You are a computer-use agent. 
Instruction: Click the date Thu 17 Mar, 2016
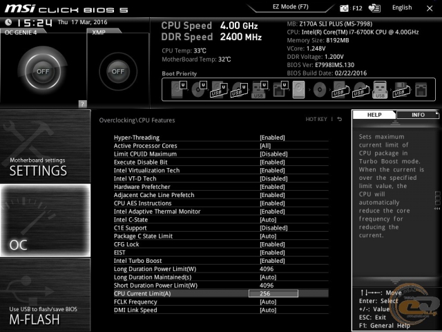point(83,22)
